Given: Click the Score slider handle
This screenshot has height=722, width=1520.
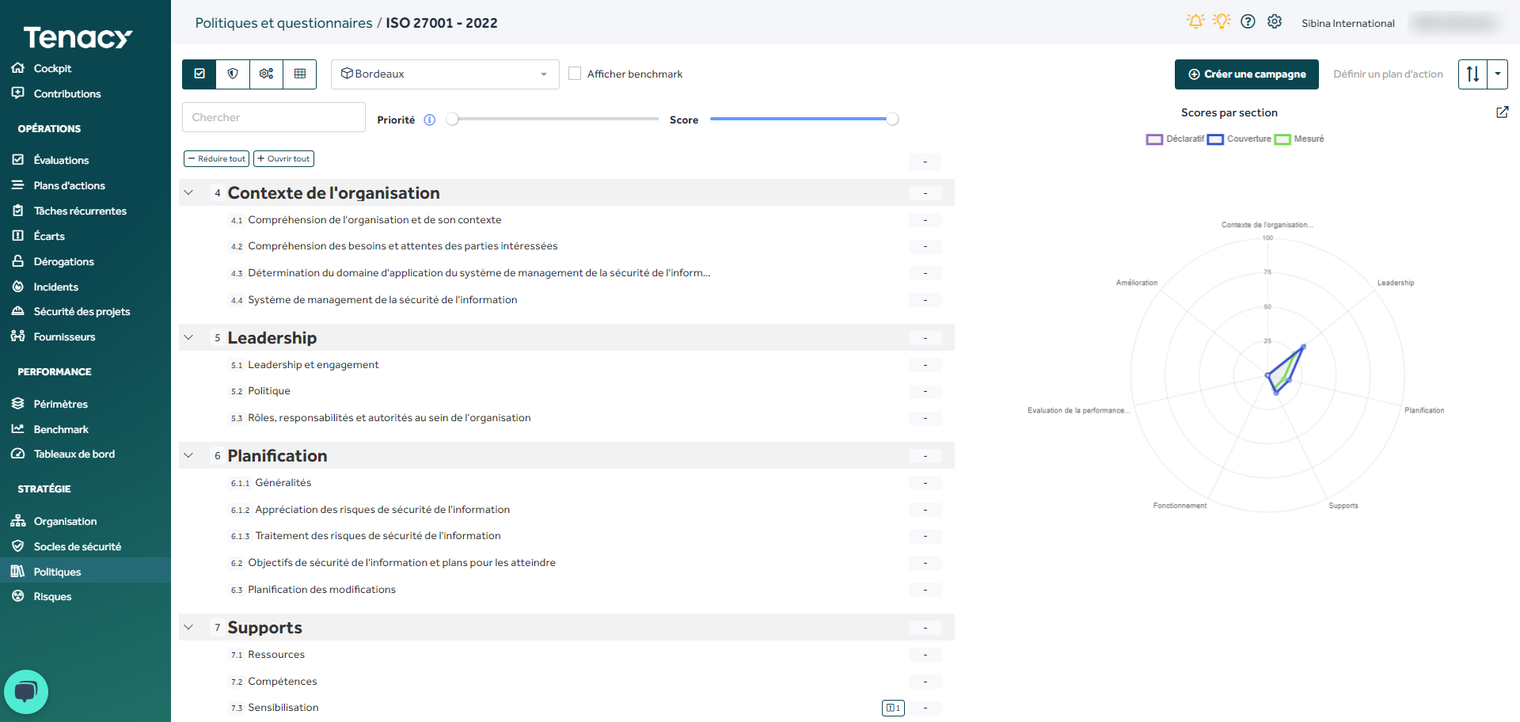Looking at the screenshot, I should (892, 120).
